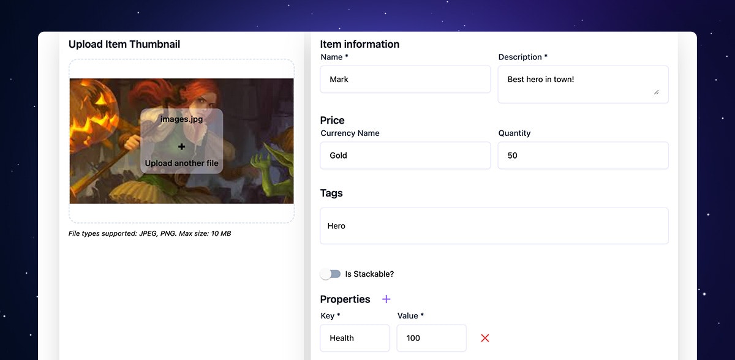Remove the Health property row

(x=485, y=338)
